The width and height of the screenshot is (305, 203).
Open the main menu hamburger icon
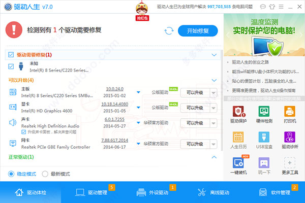coord(281,7)
